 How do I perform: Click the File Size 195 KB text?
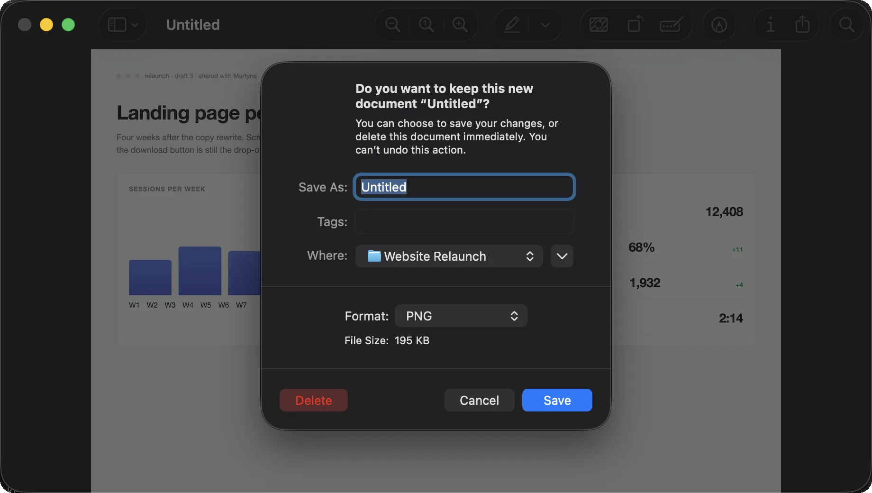pos(387,340)
